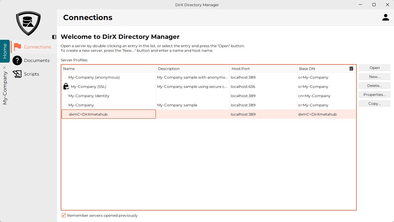Click the Connections flag icon
The image size is (394, 222).
click(x=18, y=47)
